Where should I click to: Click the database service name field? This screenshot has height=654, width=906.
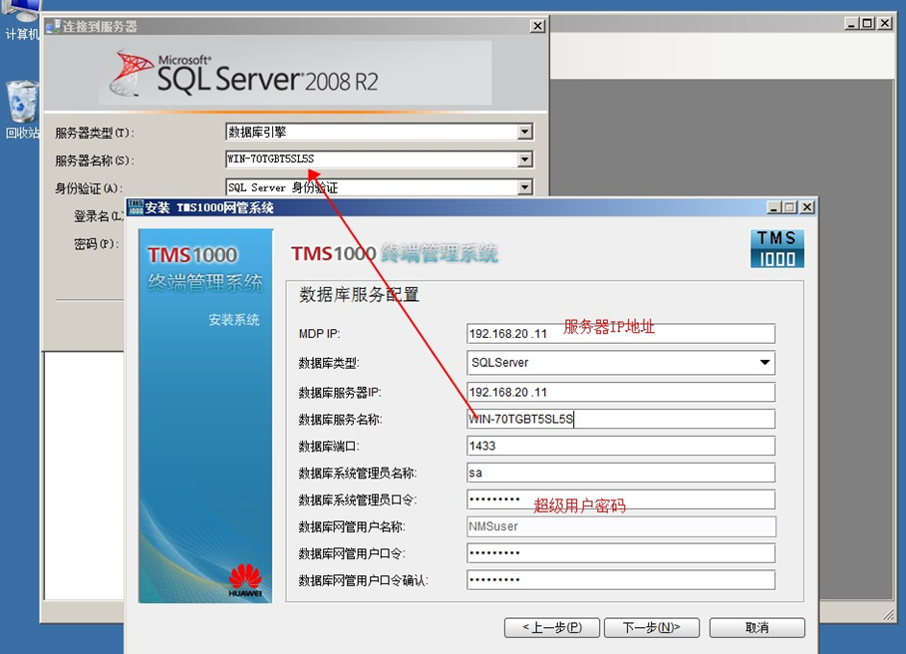(x=621, y=419)
